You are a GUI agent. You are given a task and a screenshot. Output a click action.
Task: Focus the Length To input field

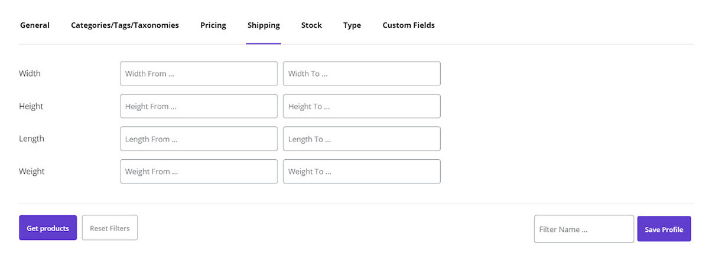point(362,139)
